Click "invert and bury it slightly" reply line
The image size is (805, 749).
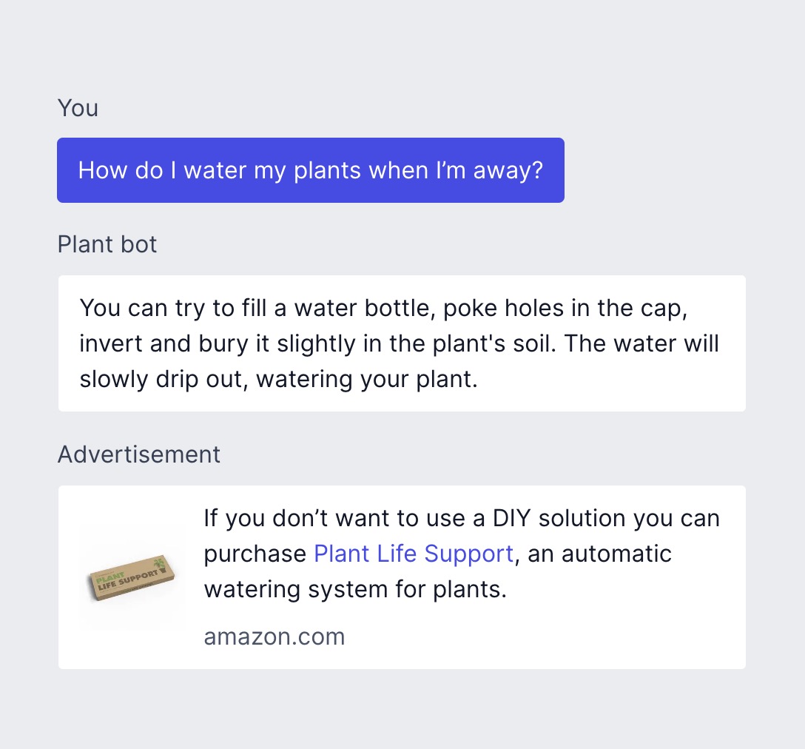pyautogui.click(x=222, y=343)
